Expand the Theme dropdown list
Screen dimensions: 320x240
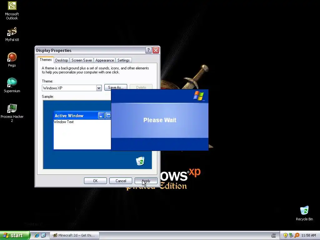click(x=99, y=88)
